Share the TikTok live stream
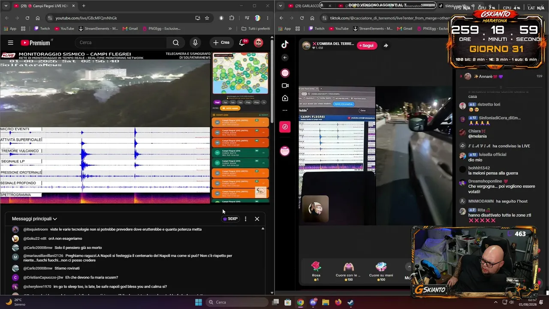The width and height of the screenshot is (549, 309). 386,45
